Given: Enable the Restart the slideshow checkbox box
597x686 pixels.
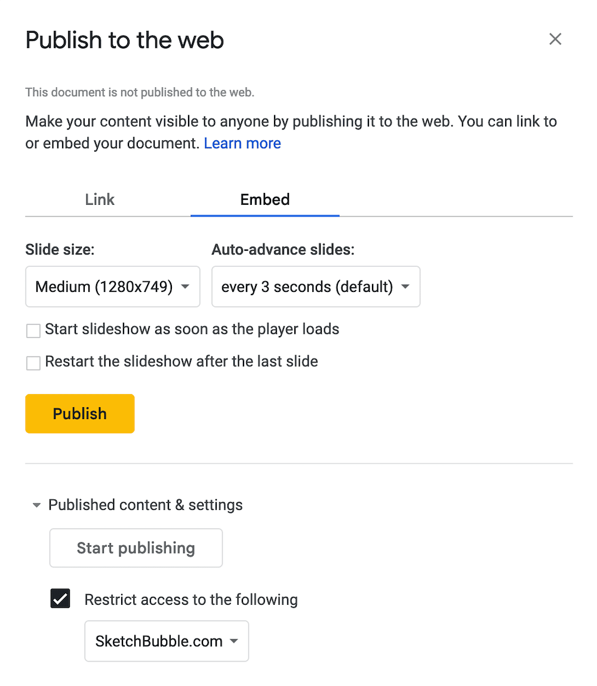Looking at the screenshot, I should (x=33, y=362).
